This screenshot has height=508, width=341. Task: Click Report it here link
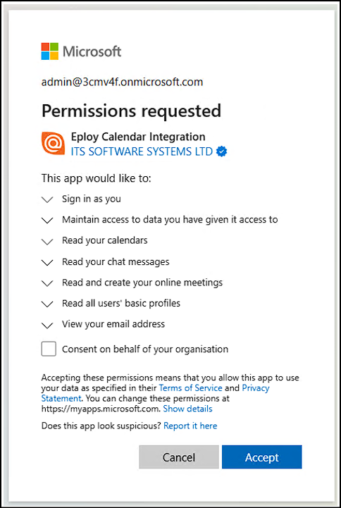[x=190, y=426]
